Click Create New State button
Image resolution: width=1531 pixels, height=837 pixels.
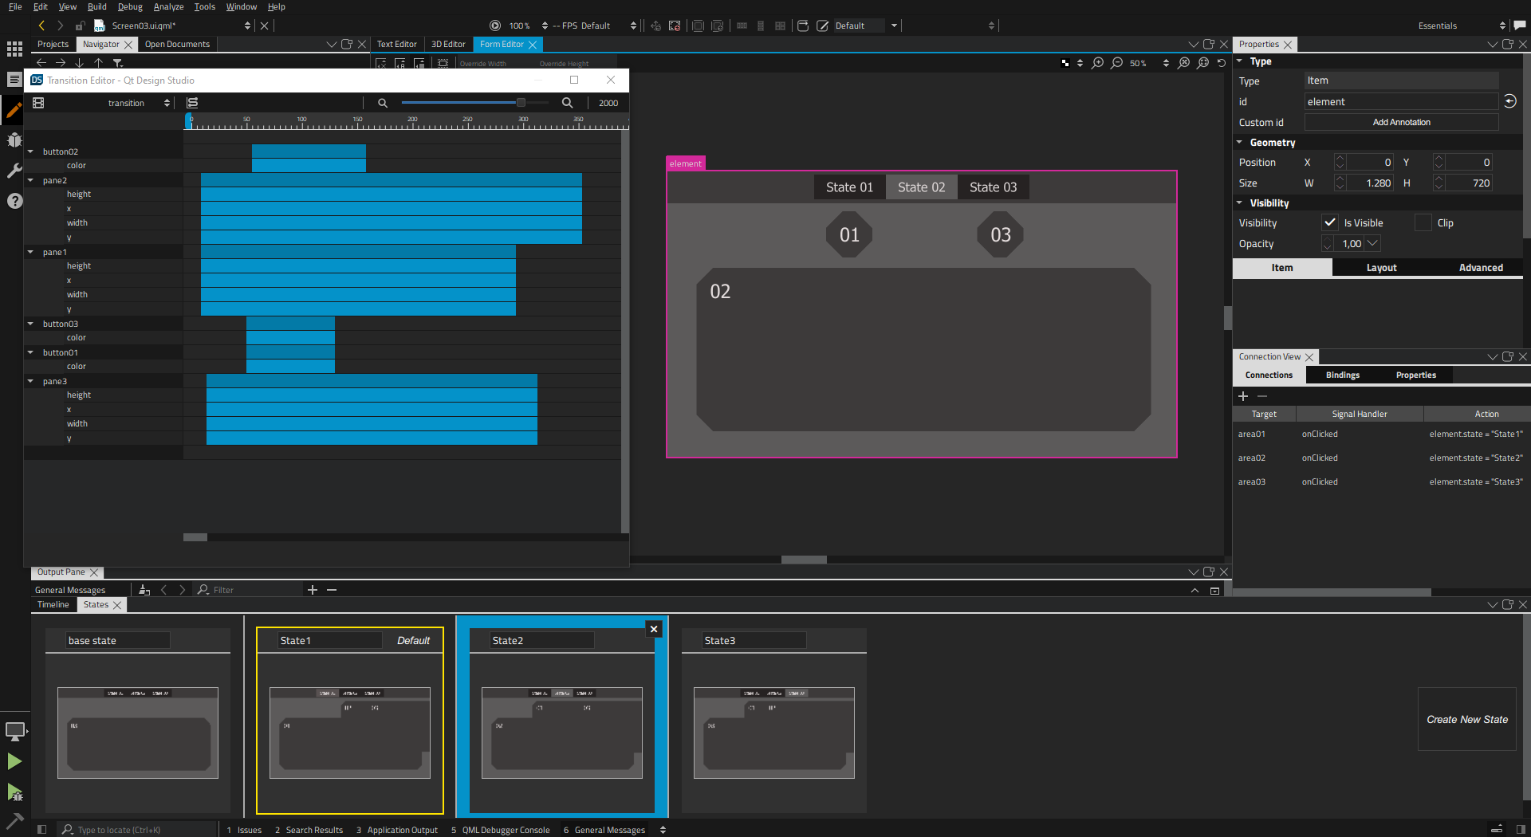(1466, 719)
